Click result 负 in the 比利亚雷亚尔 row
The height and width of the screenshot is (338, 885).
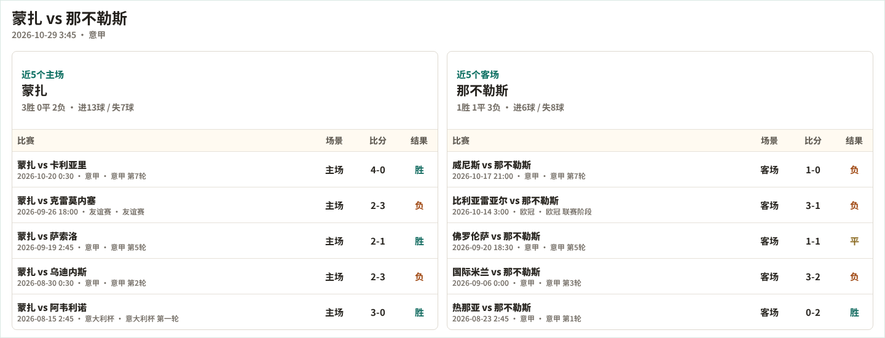pos(854,205)
